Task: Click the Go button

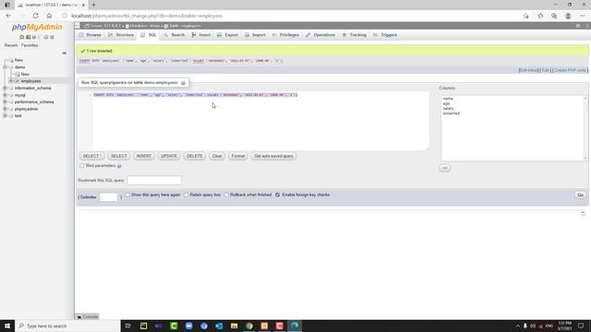Action: coord(581,195)
